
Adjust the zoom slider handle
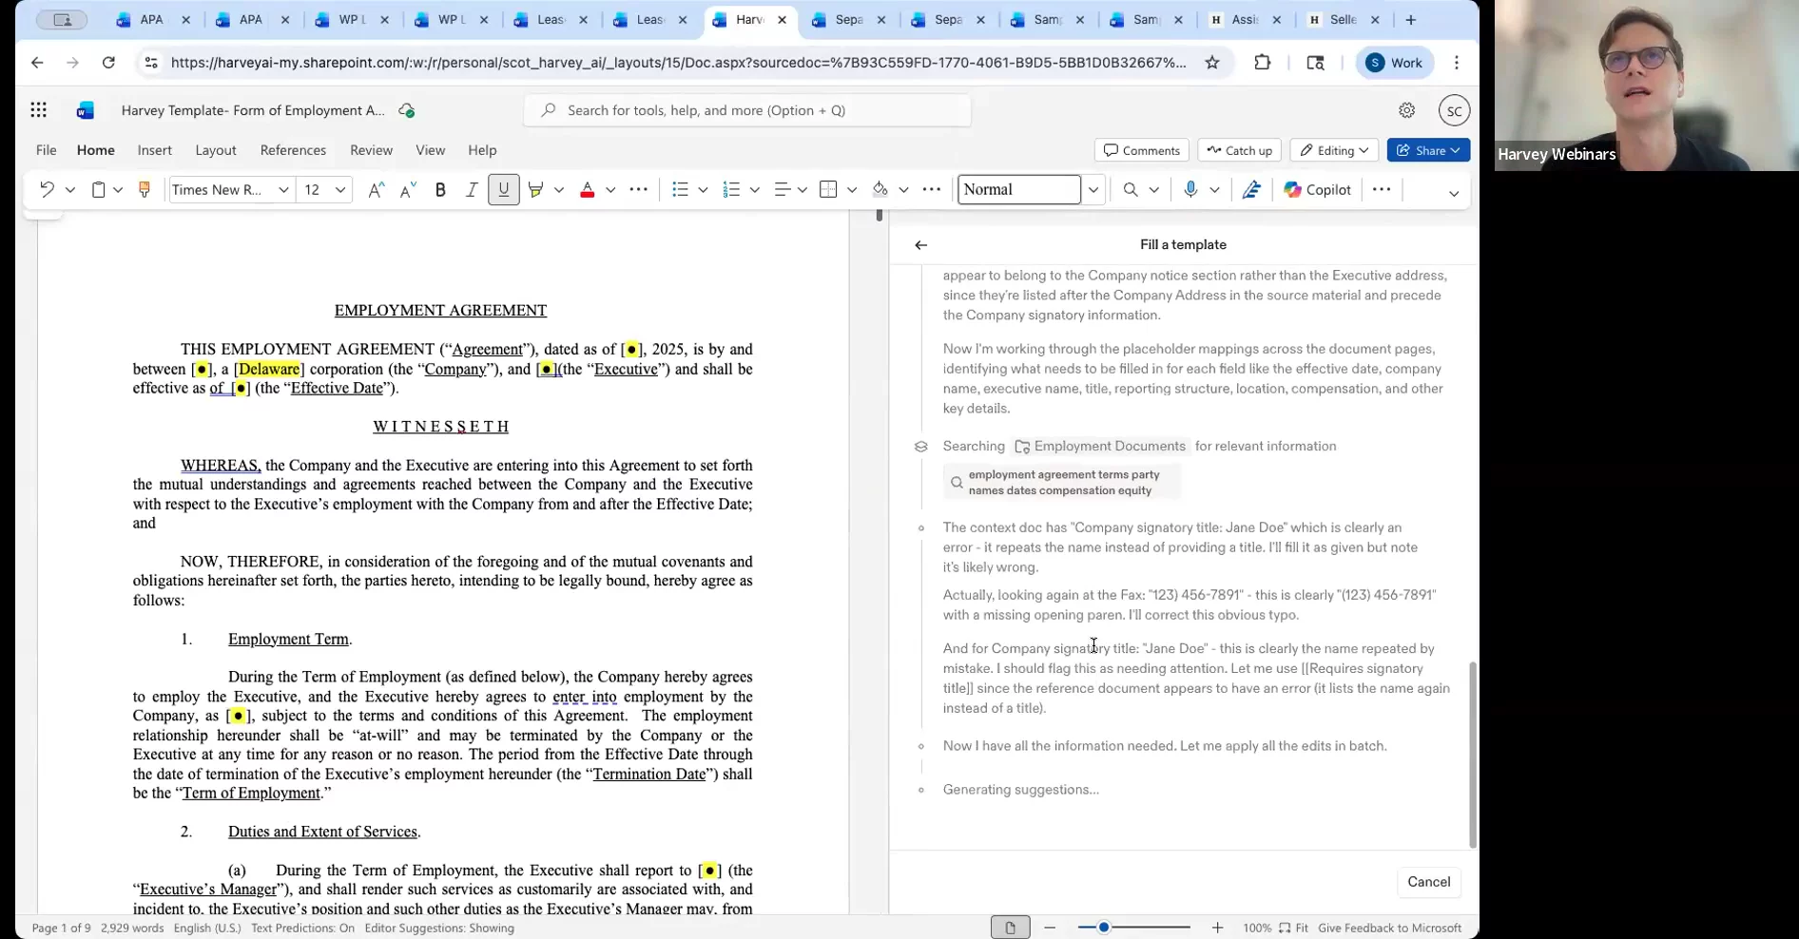(x=1104, y=928)
